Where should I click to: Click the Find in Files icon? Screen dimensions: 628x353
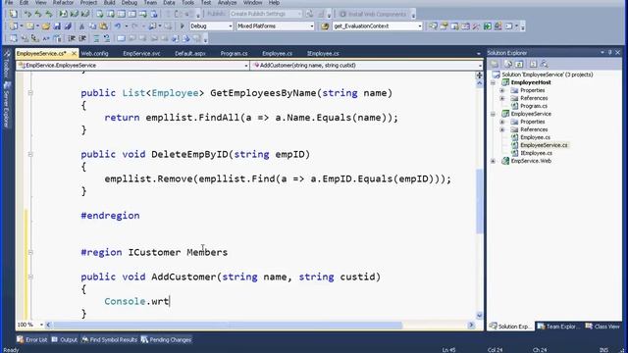pyautogui.click(x=325, y=26)
